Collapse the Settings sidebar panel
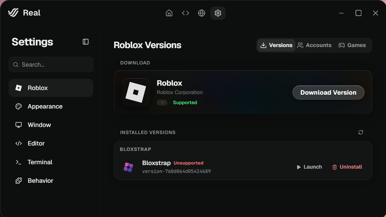 [86, 42]
